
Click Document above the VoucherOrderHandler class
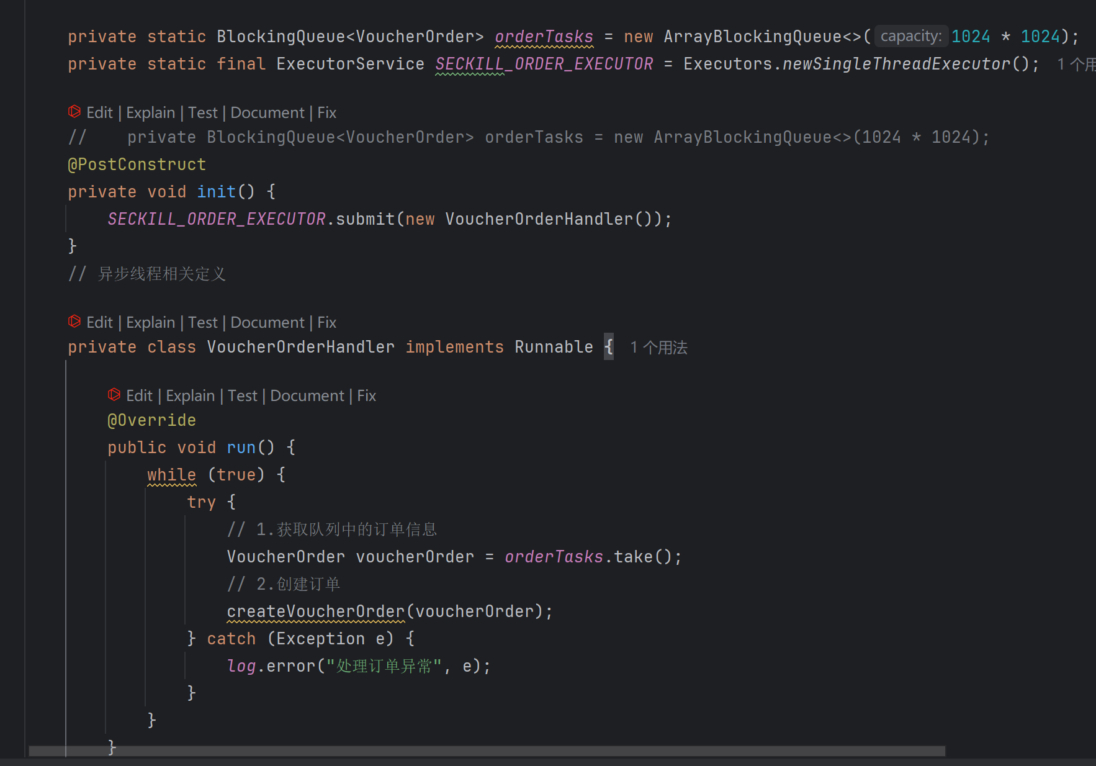[x=267, y=322]
